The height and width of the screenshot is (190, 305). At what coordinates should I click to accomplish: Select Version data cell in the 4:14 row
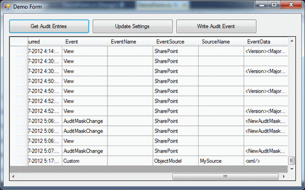[x=265, y=51]
